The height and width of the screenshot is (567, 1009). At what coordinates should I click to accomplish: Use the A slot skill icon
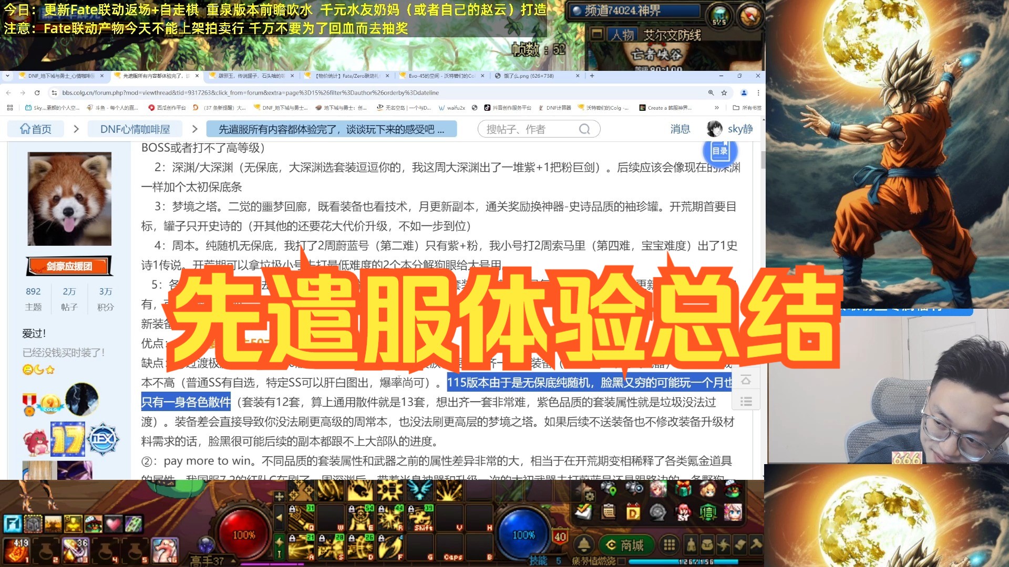click(x=302, y=548)
